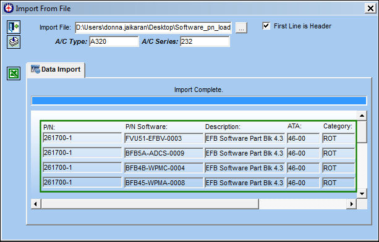Open the Data Import tab
The image size is (379, 242).
coord(56,70)
